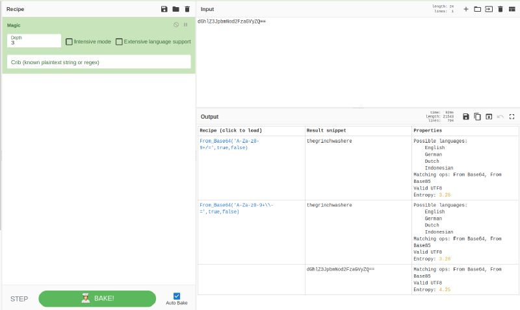The image size is (520, 310).
Task: Copy the raw output to clipboard
Action: pyautogui.click(x=477, y=117)
